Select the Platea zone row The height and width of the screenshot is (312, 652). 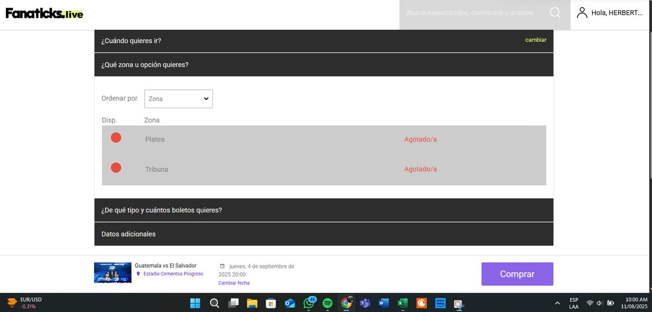coord(324,140)
